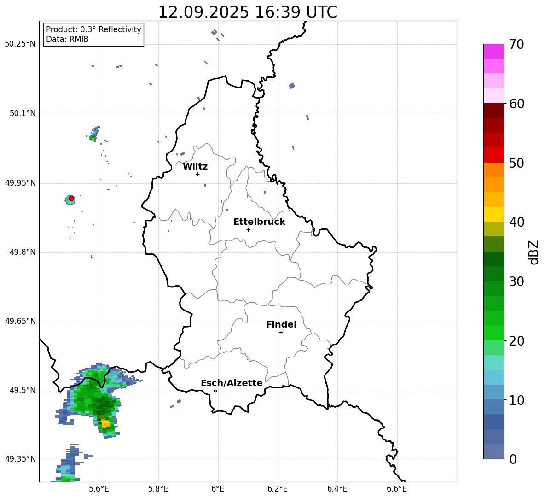Click the colorbar 50 tick label

516,163
